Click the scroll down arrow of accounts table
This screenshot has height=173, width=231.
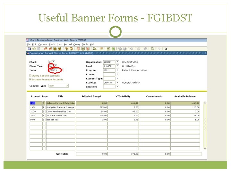point(205,149)
